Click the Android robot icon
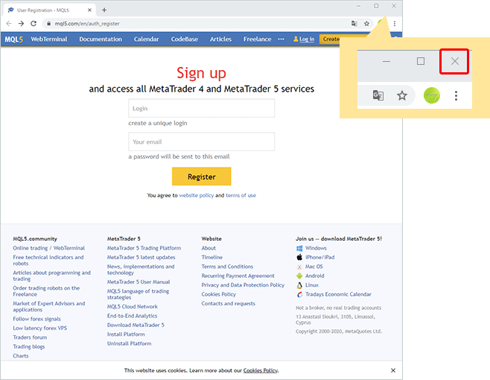 (299, 276)
